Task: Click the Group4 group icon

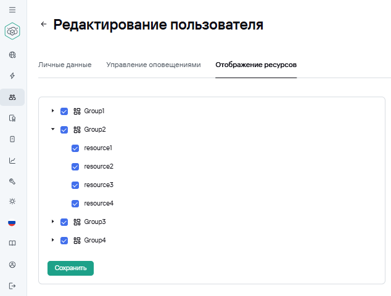Action: (77, 241)
